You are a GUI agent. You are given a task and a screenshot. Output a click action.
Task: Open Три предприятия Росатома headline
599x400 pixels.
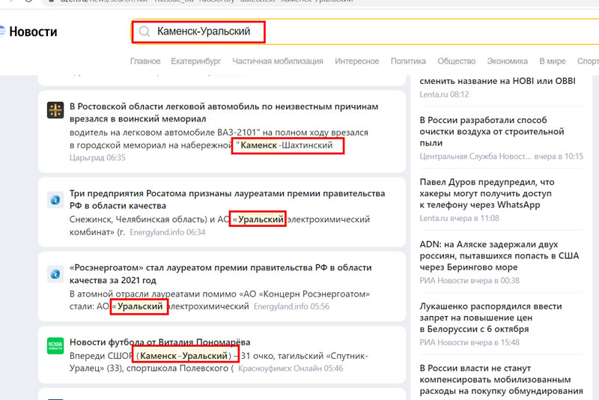pyautogui.click(x=228, y=199)
